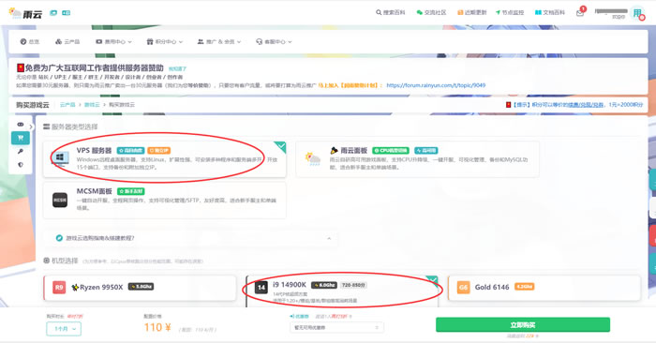This screenshot has width=656, height=343.
Task: Expand the 客服中心 support dropdown menu
Action: [x=274, y=42]
